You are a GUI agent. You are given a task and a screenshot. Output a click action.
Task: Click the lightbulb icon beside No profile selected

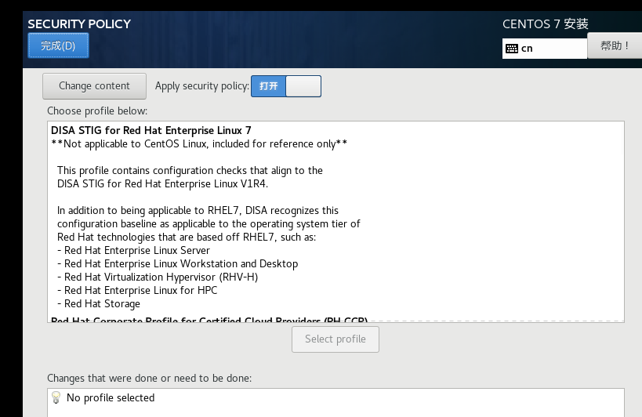[x=56, y=397]
